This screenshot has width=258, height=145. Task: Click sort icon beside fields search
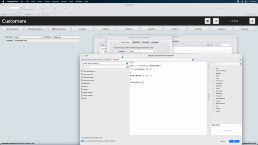127,67
